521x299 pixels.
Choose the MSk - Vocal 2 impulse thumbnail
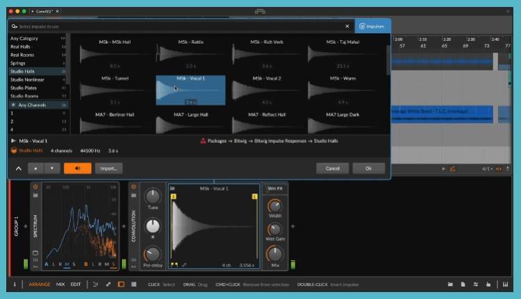point(267,90)
